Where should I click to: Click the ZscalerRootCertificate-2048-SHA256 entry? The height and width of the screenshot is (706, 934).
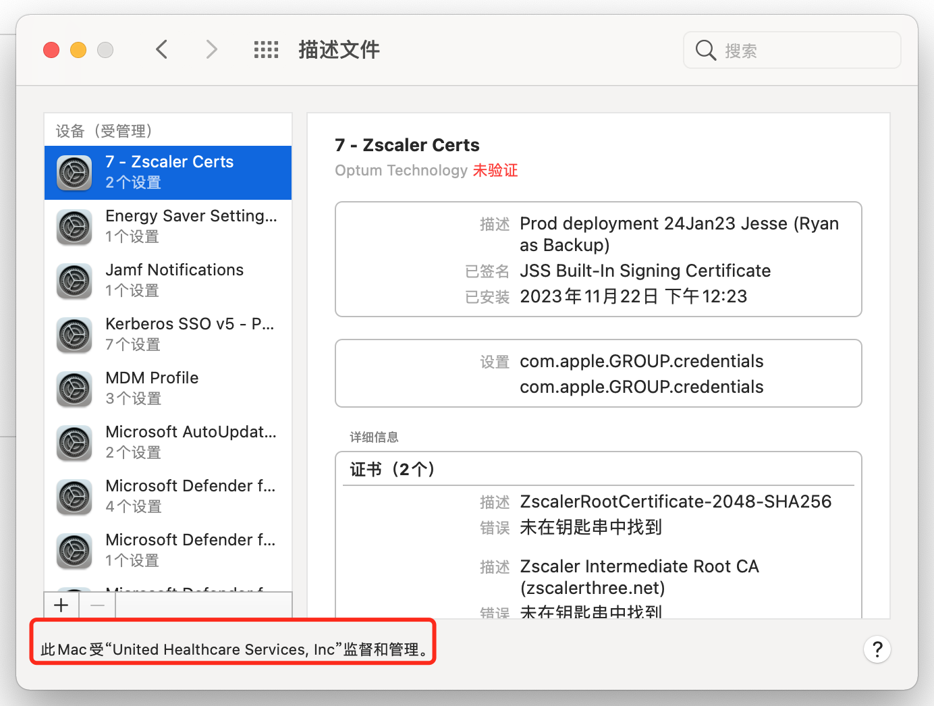point(675,501)
